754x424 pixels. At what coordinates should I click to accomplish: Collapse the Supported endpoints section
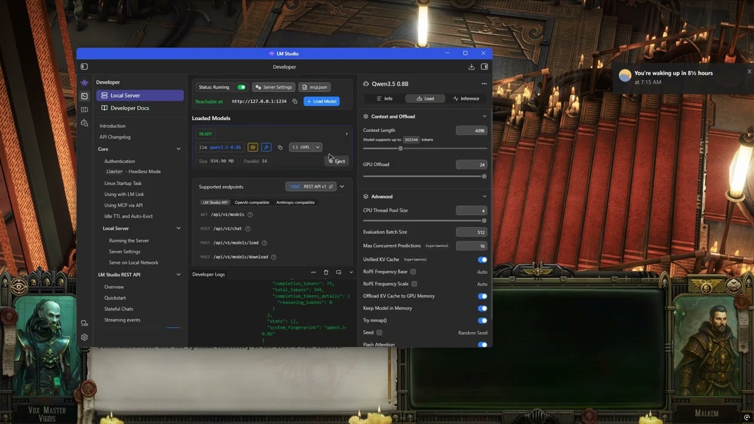(342, 187)
